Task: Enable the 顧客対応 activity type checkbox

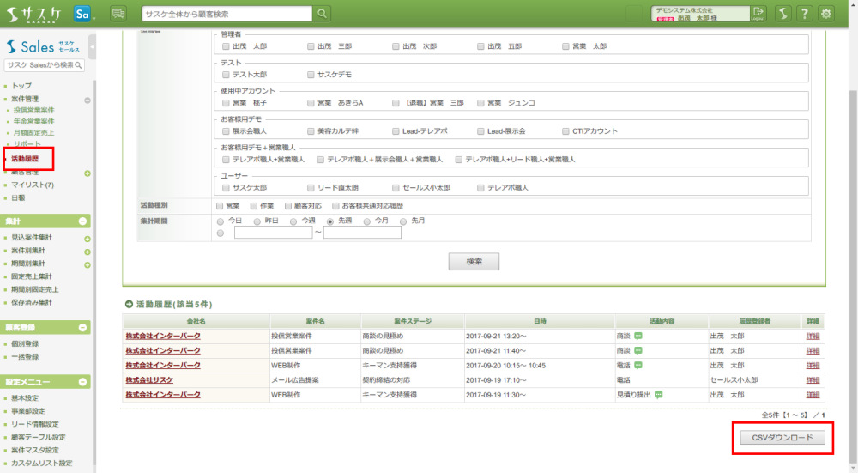Action: tap(287, 206)
